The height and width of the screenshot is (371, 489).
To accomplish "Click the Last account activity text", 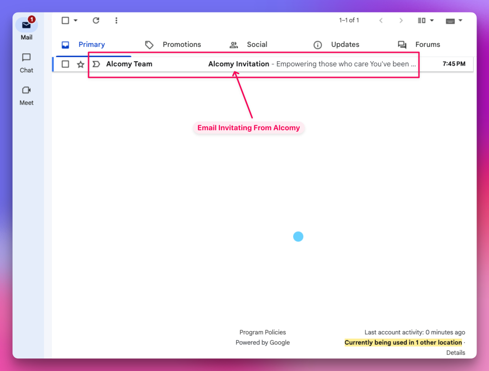I will [415, 333].
